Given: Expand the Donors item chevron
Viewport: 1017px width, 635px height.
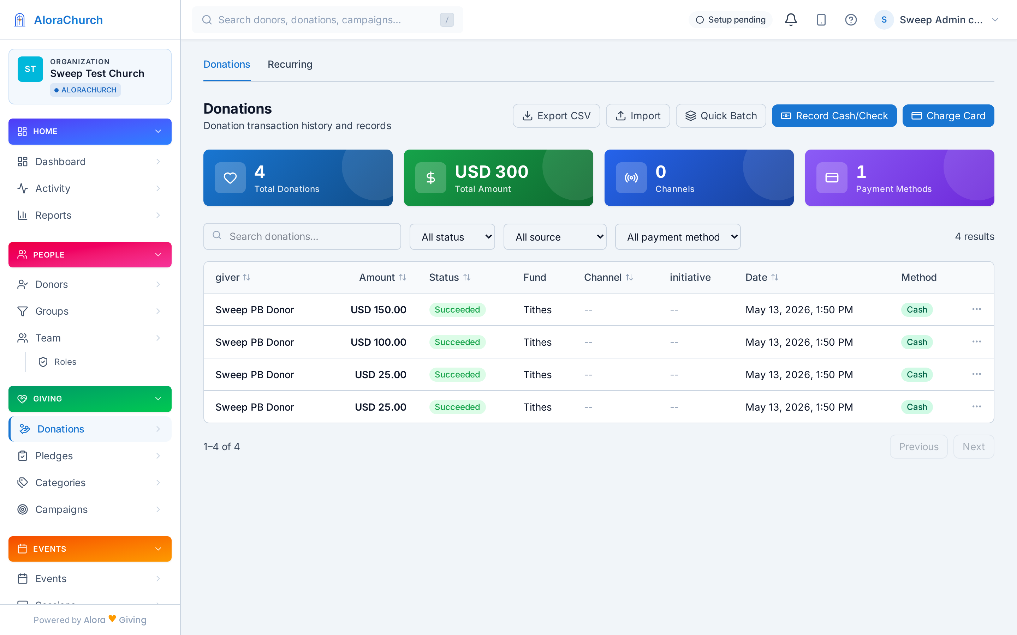Looking at the screenshot, I should click(x=158, y=284).
